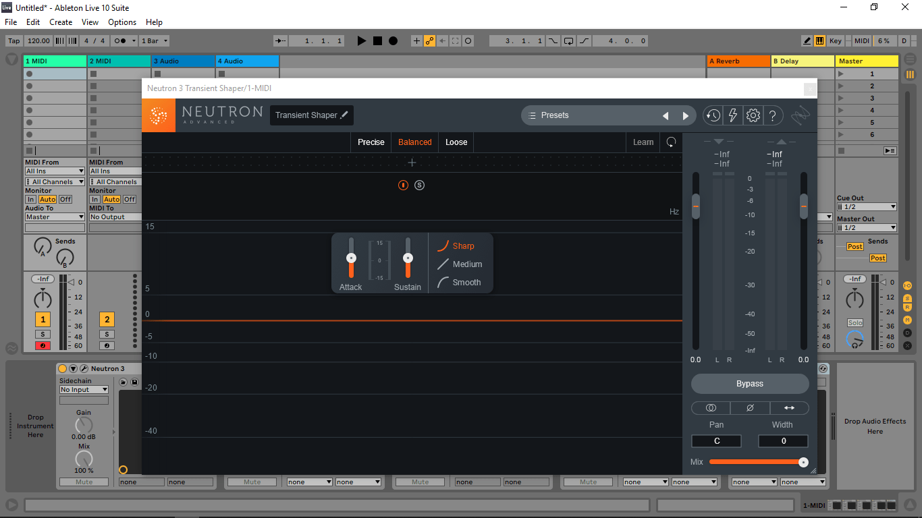The height and width of the screenshot is (518, 922).
Task: Click the swap channels arrow icon
Action: point(789,408)
